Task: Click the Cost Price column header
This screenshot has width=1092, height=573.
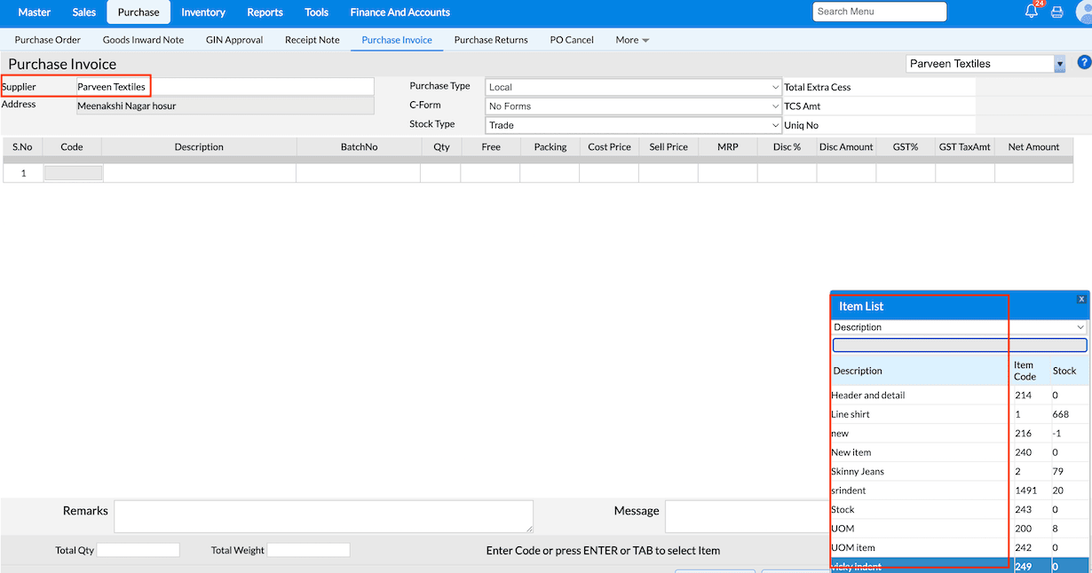Action: click(609, 147)
